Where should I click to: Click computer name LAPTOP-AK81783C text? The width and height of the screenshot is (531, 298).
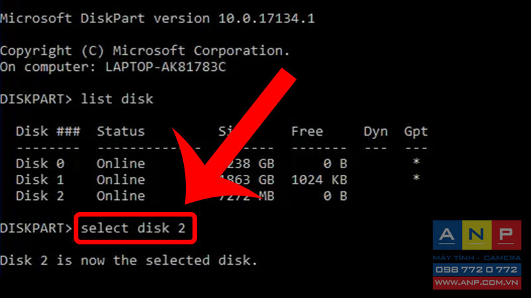pyautogui.click(x=165, y=67)
